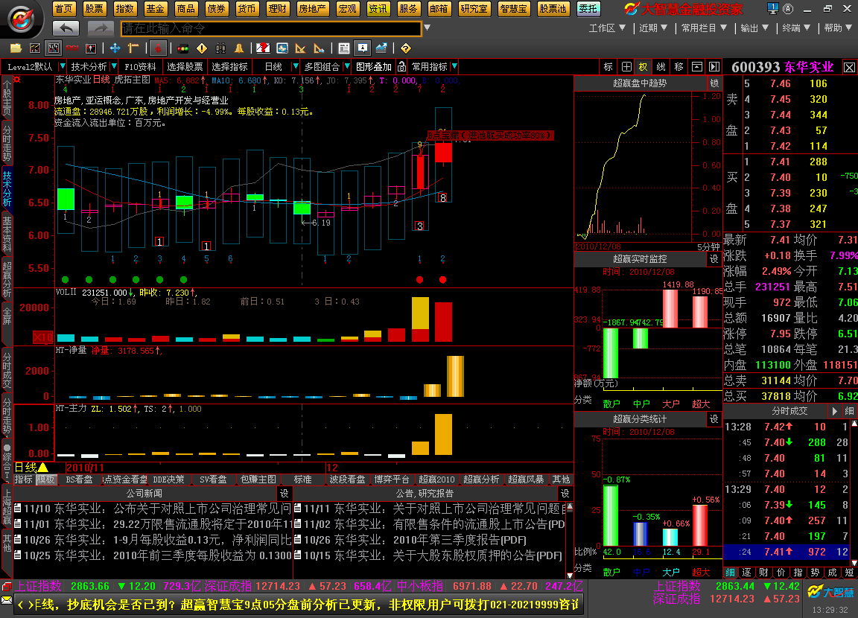This screenshot has width=858, height=618.
Task: Open the 首页 top menu tab
Action: point(64,9)
